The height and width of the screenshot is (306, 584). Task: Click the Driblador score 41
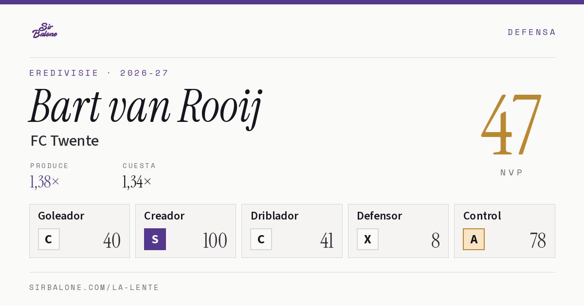click(x=327, y=240)
